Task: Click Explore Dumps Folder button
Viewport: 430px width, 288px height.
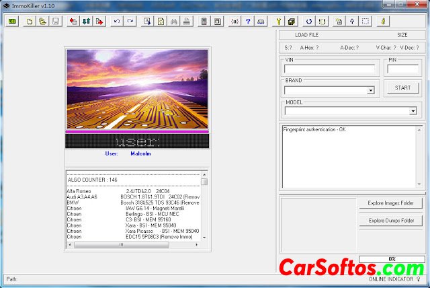Action: pos(390,220)
